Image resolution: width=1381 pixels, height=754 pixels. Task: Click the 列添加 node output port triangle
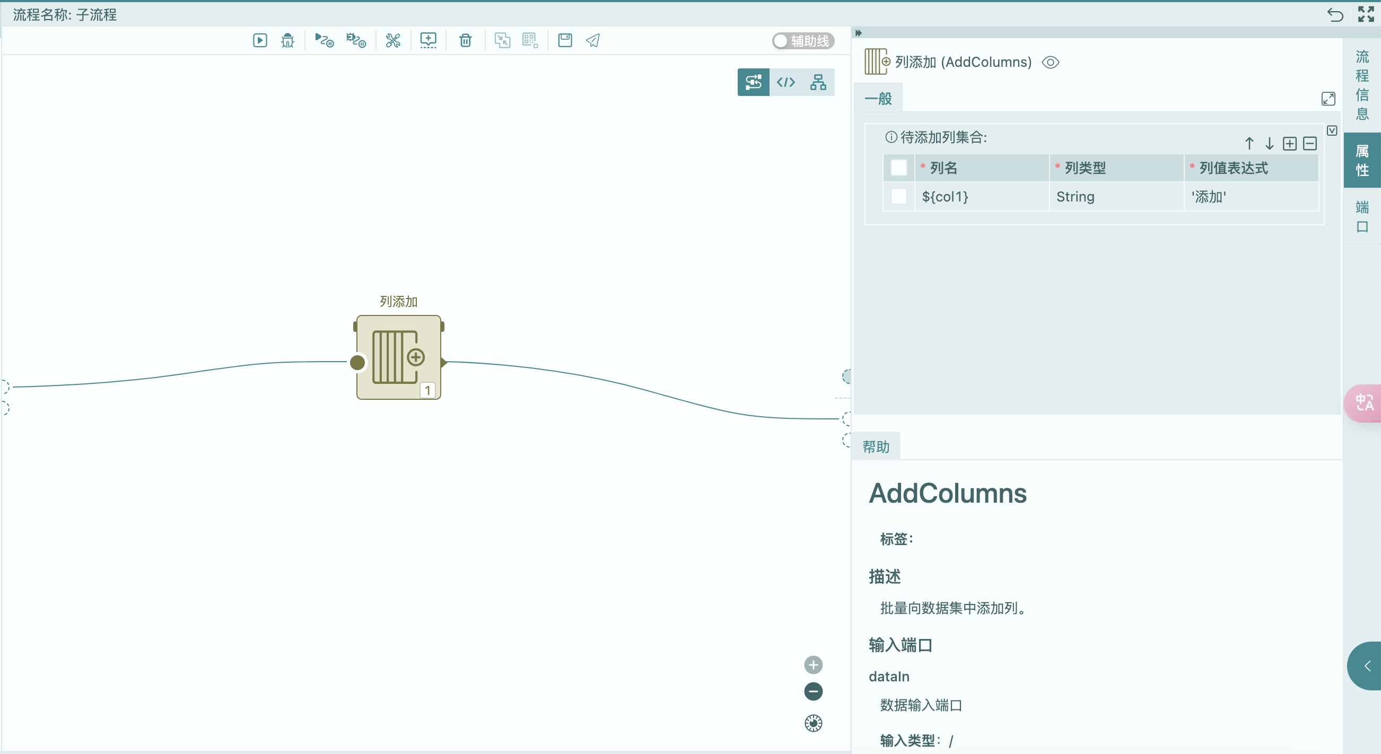pyautogui.click(x=444, y=363)
